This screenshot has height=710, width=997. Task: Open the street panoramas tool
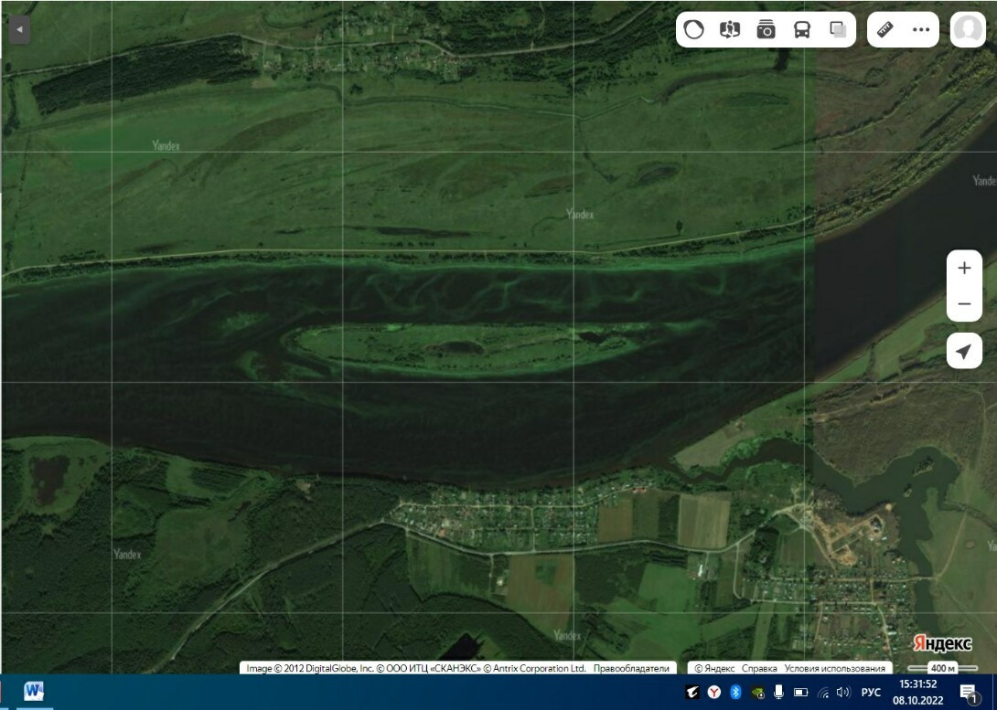pos(729,28)
